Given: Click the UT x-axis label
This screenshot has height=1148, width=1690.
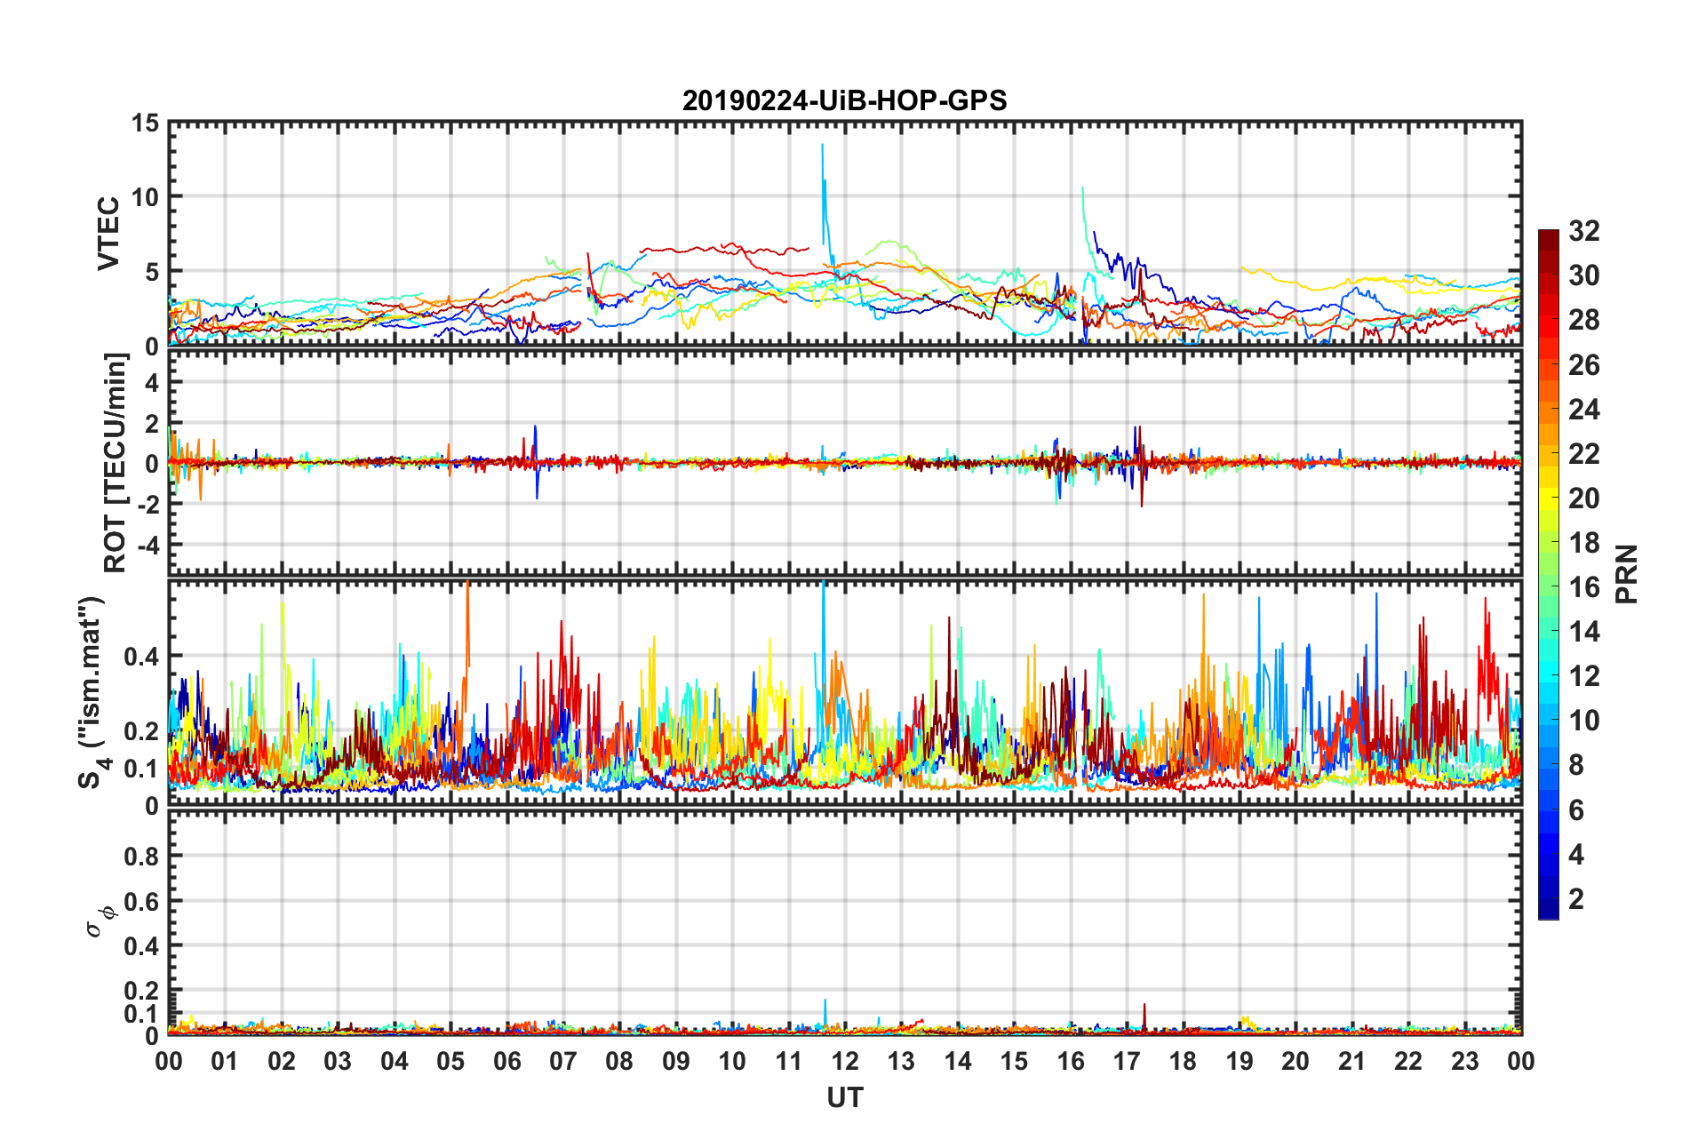Looking at the screenshot, I should (x=844, y=1098).
